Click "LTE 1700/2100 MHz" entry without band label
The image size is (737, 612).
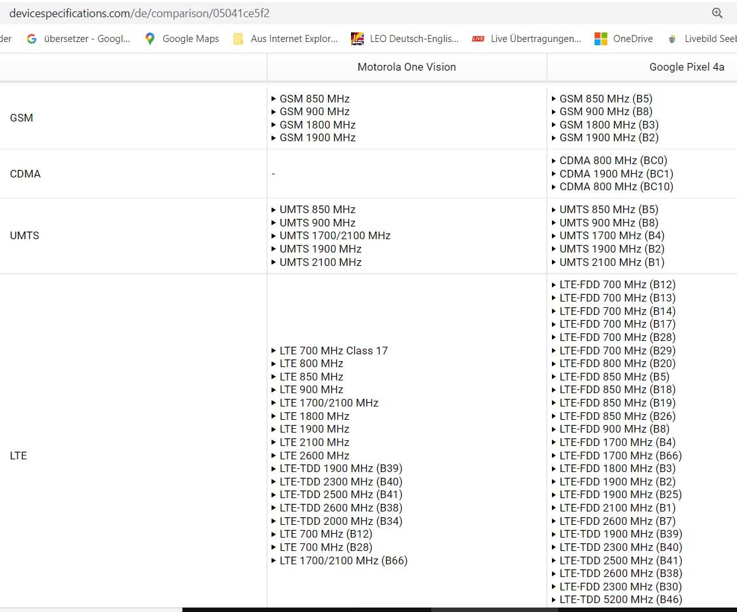[x=329, y=403]
